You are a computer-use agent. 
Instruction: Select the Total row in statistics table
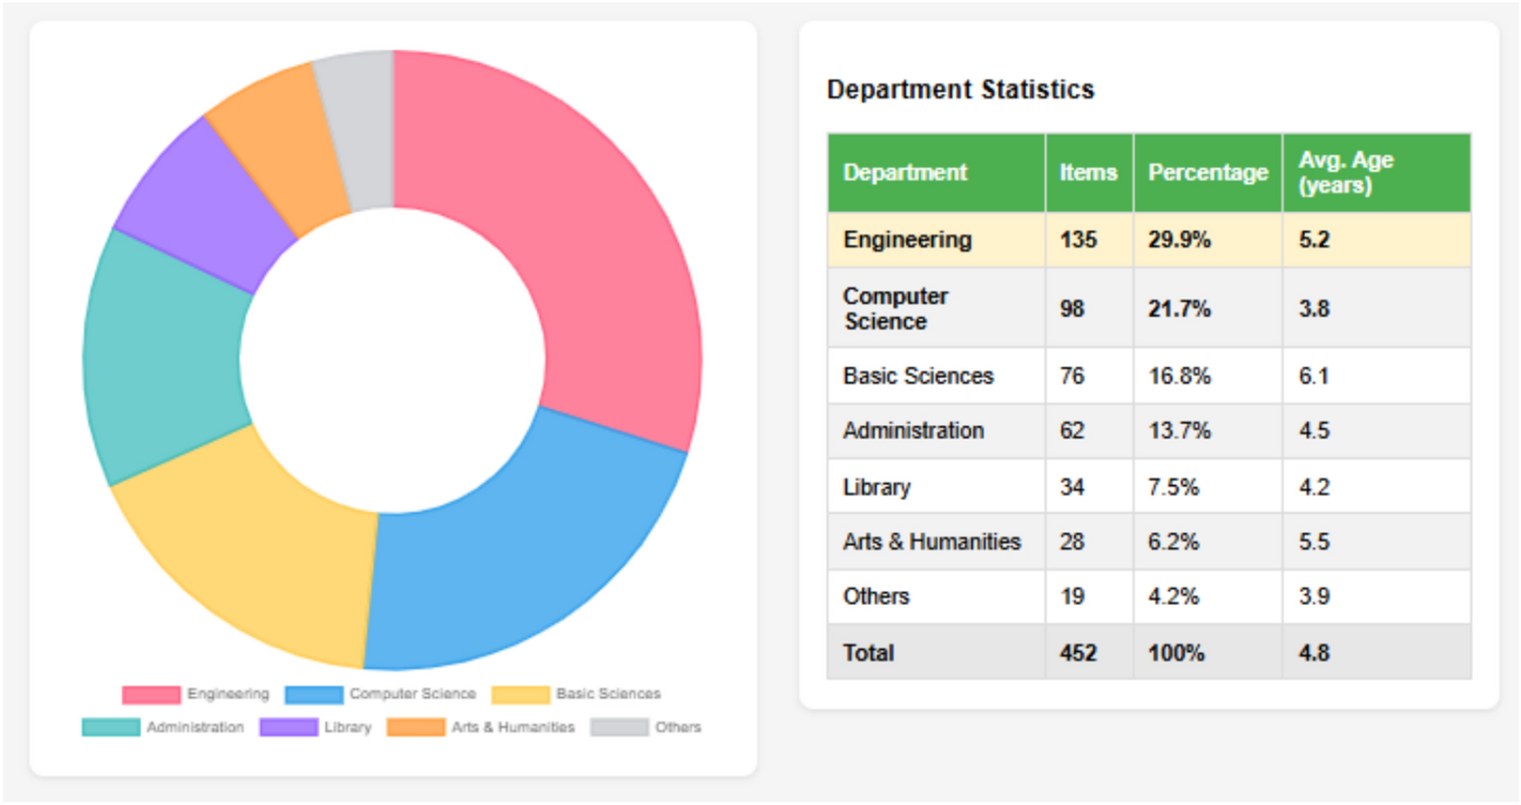1149,653
